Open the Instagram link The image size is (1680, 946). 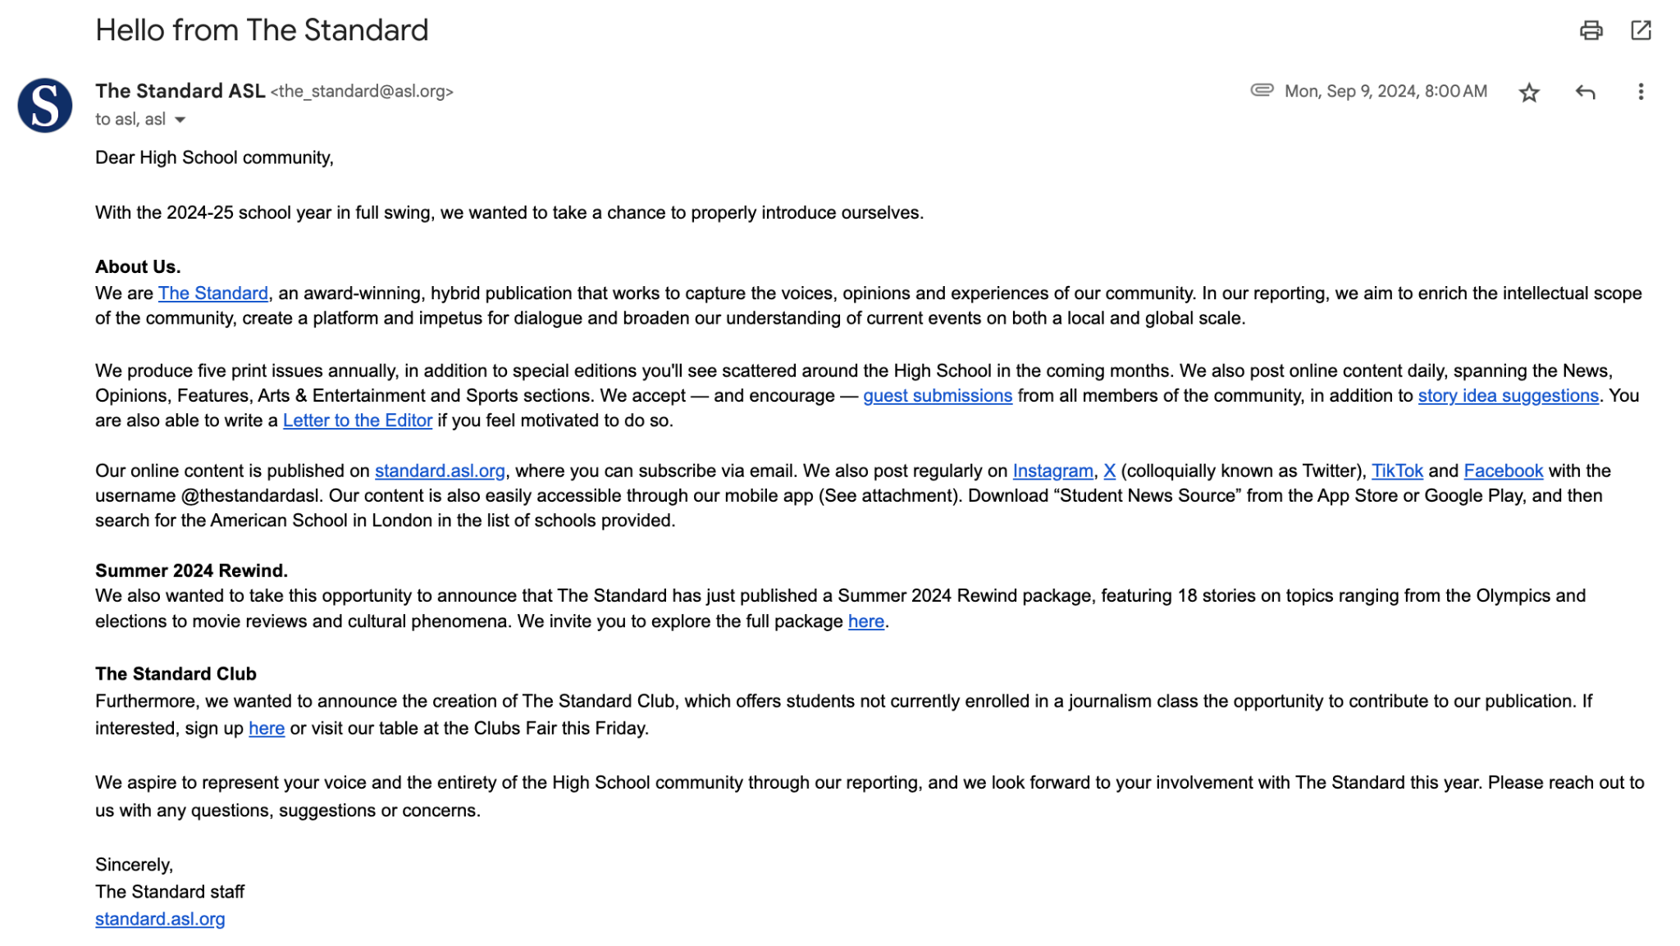click(1052, 471)
